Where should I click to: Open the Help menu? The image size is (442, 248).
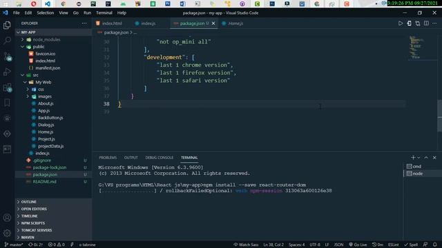pos(122,12)
